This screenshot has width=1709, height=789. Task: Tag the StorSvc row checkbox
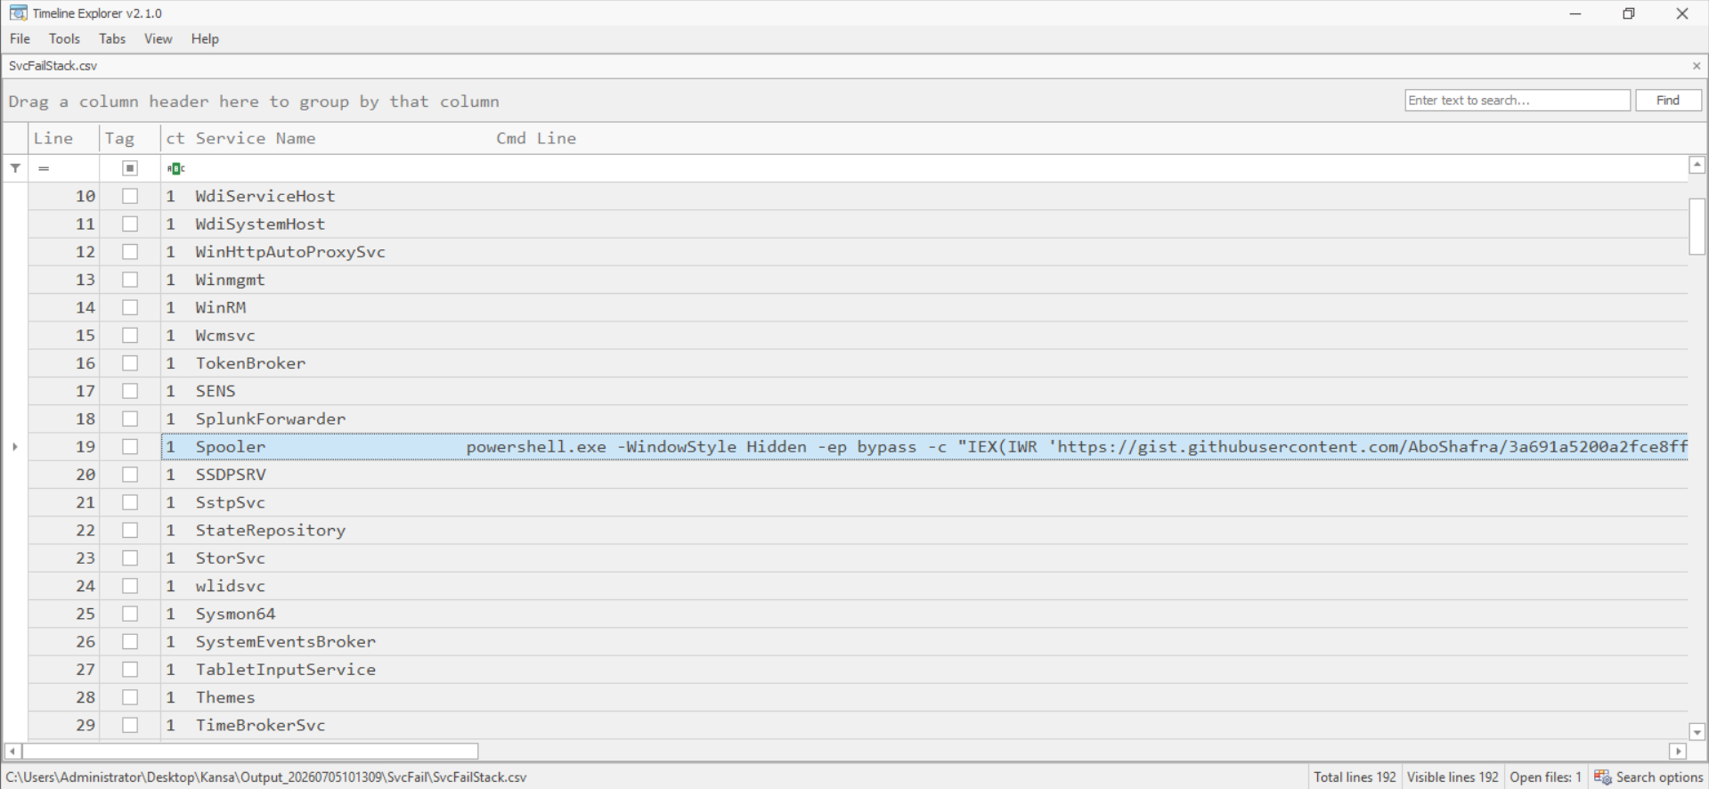coord(130,558)
